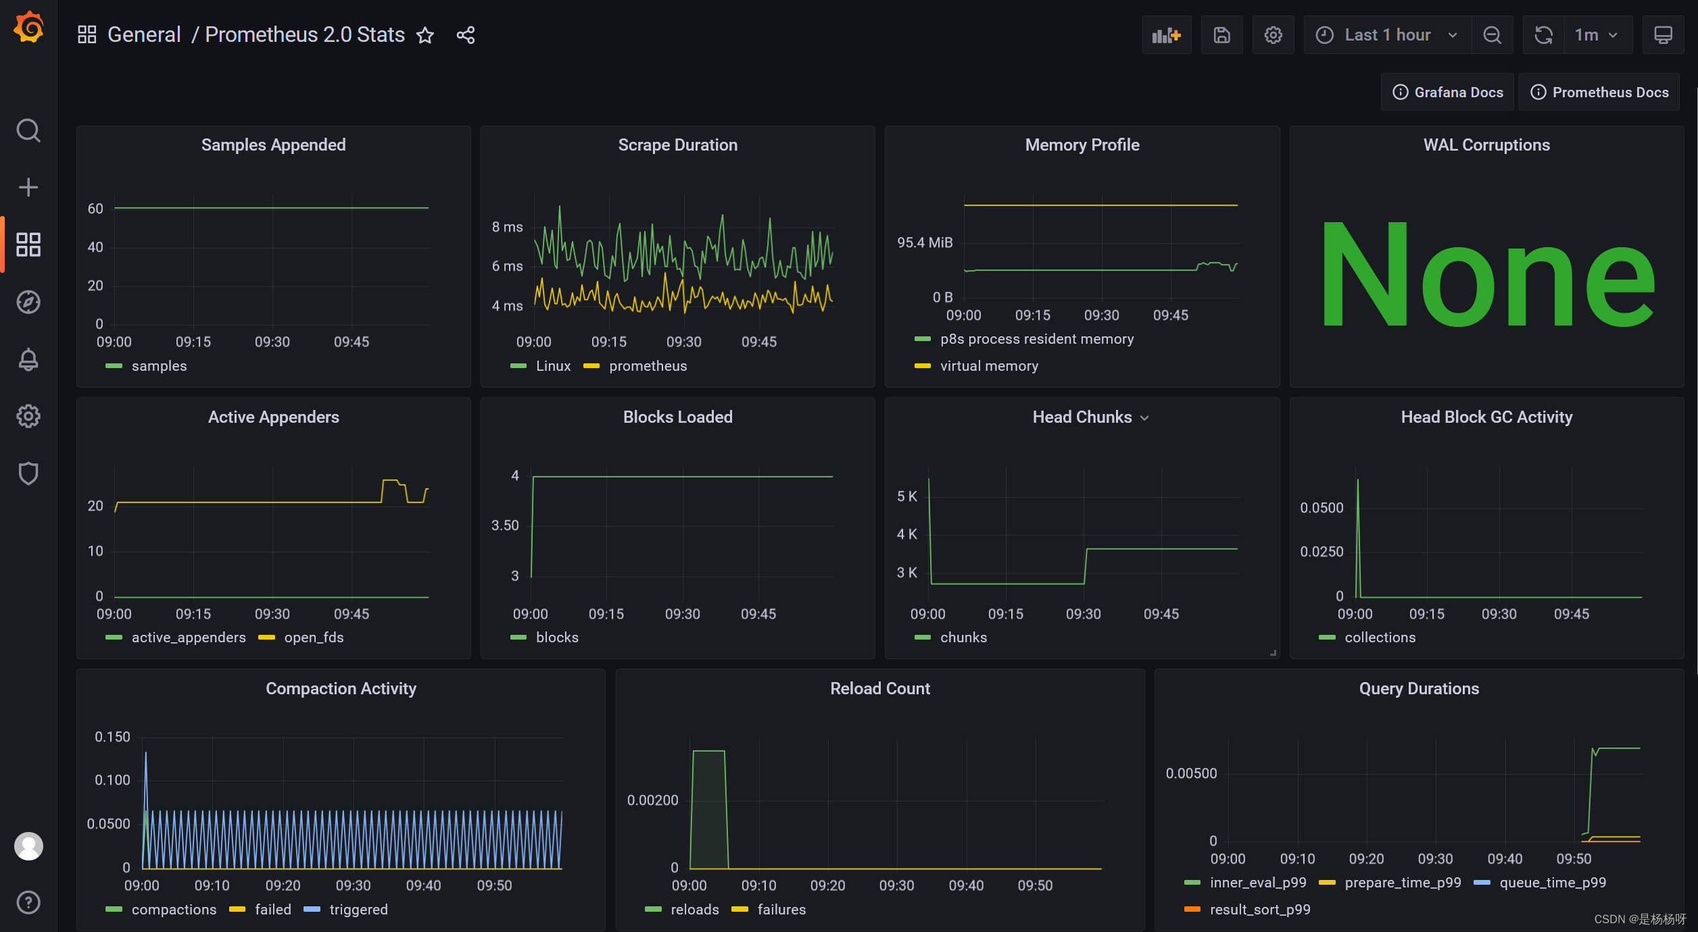Viewport: 1698px width, 932px height.
Task: Open the Prometheus Docs link
Action: pos(1599,93)
